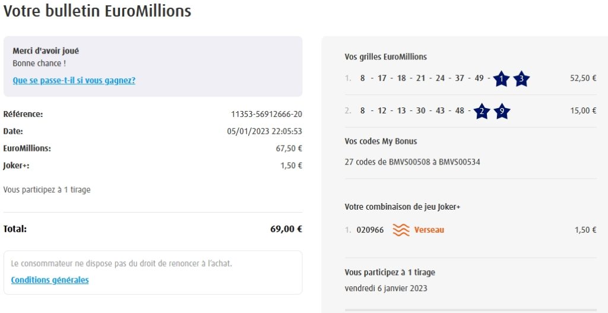Click the star number 3 in grid 1

[x=521, y=78]
